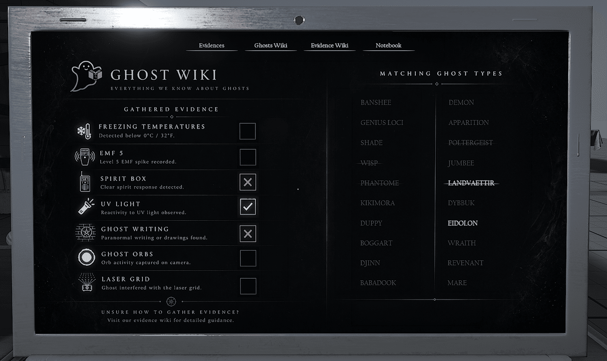This screenshot has width=607, height=361.
Task: Open the Genius Loci ghost entry
Action: [382, 122]
